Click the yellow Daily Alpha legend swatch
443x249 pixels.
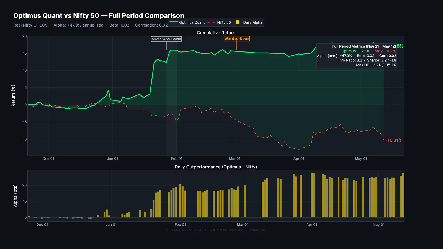(238, 22)
